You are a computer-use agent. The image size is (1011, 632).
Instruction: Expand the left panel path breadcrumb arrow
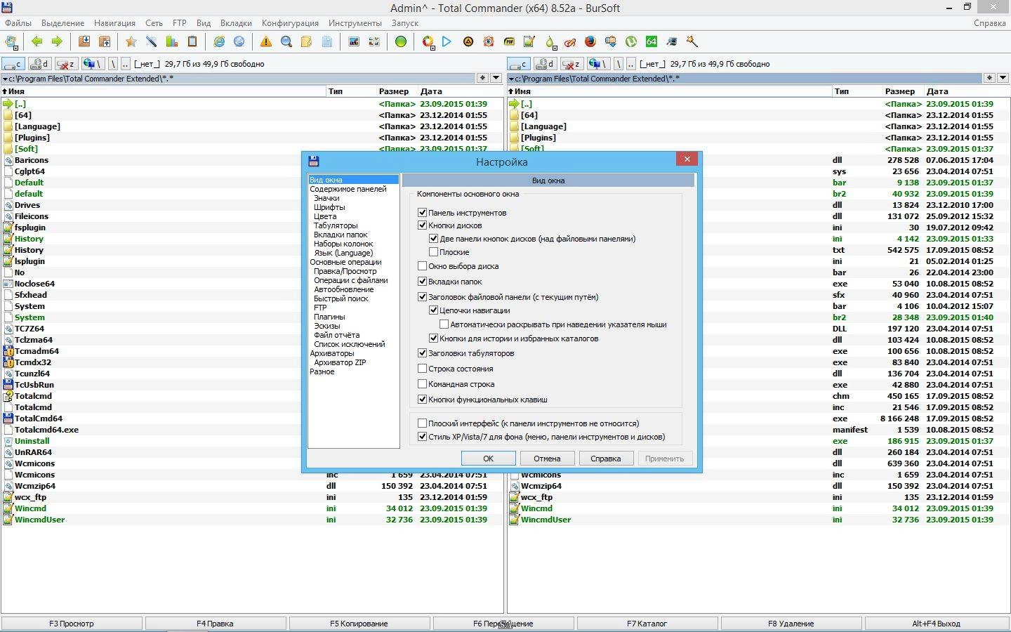(5, 79)
